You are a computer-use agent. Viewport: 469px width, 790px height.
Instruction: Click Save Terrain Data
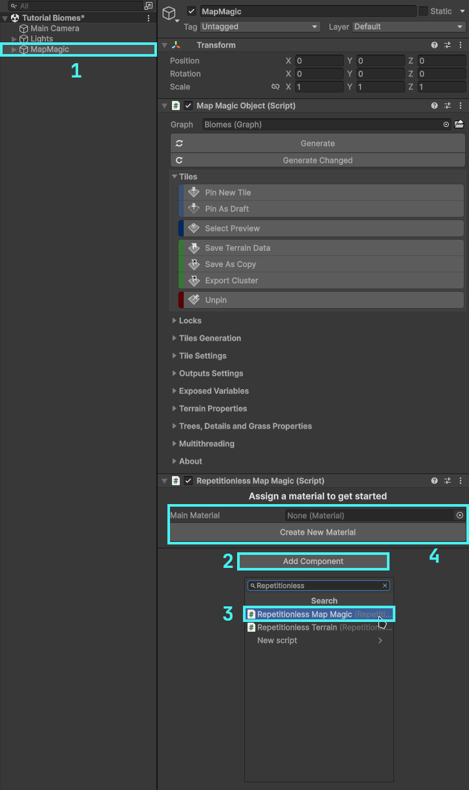[321, 248]
